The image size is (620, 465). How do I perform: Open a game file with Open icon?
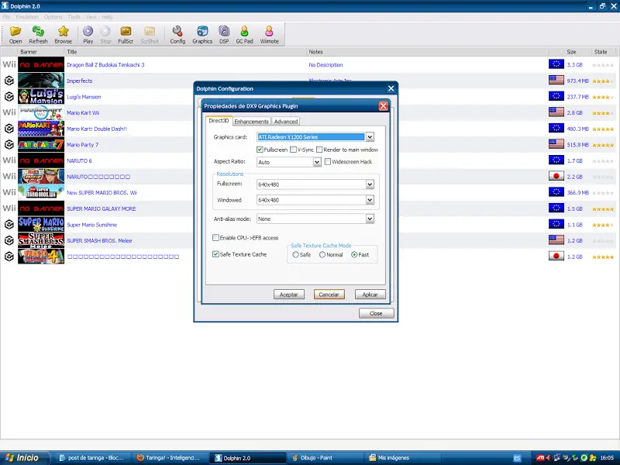(15, 34)
